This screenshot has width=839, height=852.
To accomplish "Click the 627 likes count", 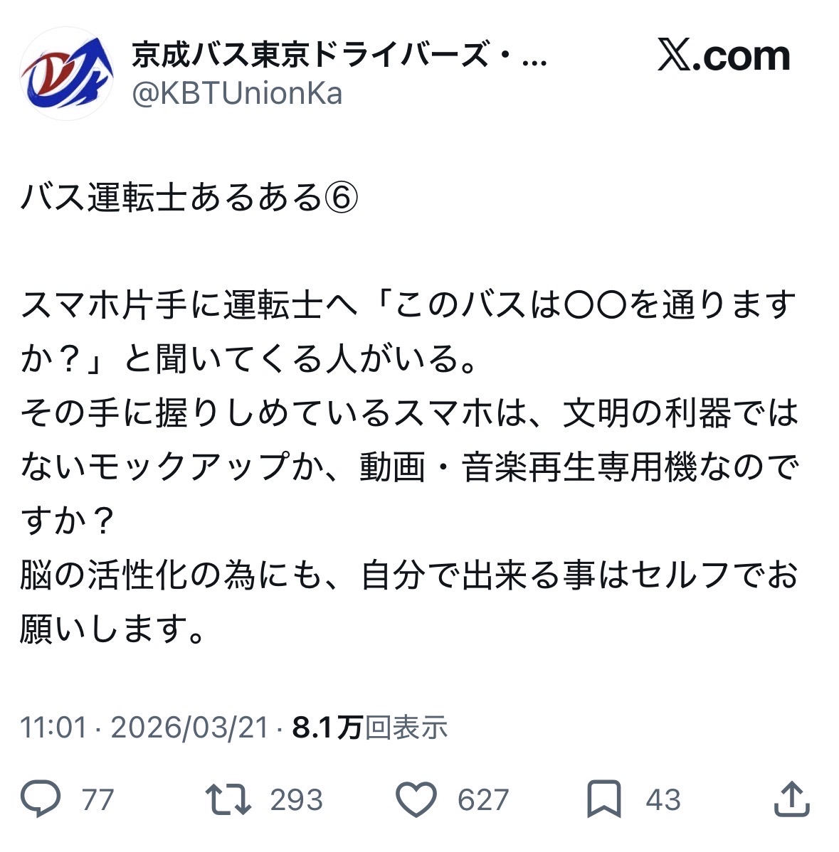I will tap(483, 799).
